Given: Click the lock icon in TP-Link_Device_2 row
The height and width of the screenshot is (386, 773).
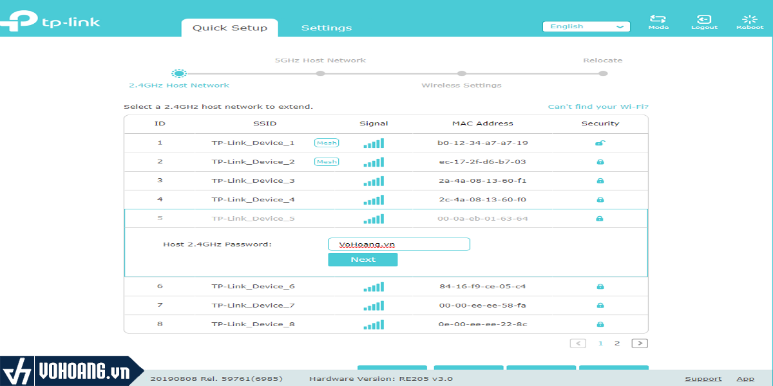Looking at the screenshot, I should [x=600, y=161].
